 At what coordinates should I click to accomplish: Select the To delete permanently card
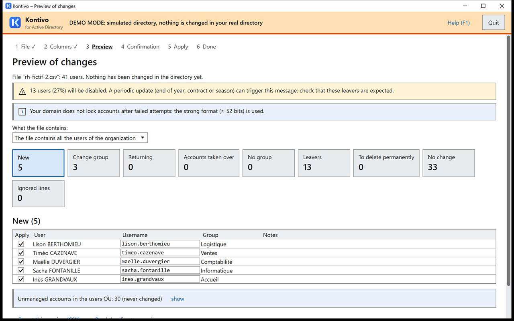click(x=386, y=163)
